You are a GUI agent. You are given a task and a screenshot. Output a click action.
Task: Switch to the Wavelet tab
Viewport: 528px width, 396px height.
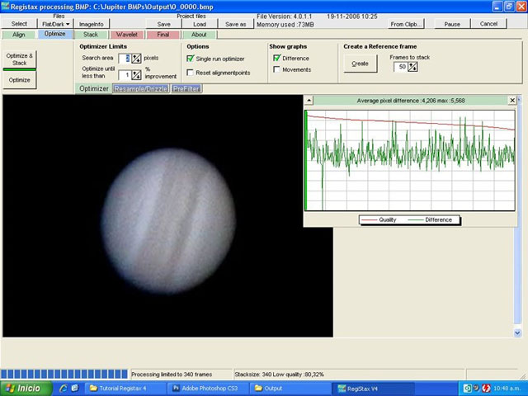[x=127, y=35]
